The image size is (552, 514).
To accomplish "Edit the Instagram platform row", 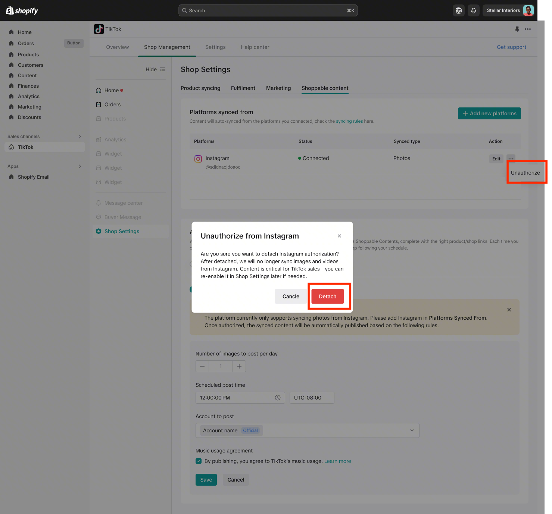I will click(496, 159).
